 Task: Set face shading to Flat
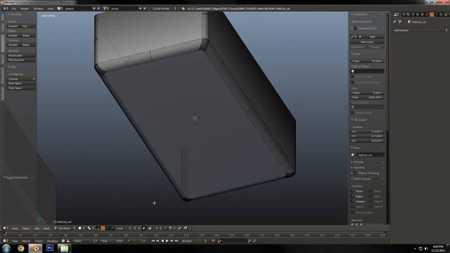click(x=27, y=26)
